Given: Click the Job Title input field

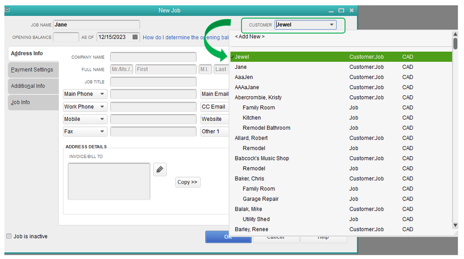Looking at the screenshot, I should point(153,81).
